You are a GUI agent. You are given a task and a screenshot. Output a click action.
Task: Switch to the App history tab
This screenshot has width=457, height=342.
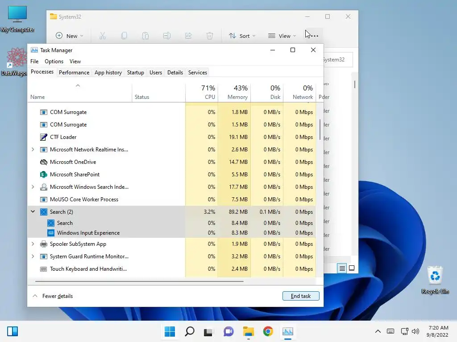click(108, 73)
